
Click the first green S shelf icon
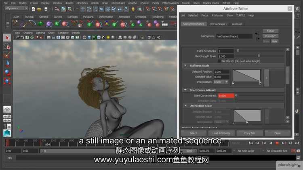[x=57, y=24]
